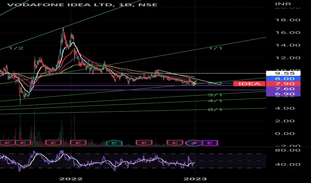The width and height of the screenshot is (311, 183).
Task: Open the magenta E earnings marker
Action: click(x=210, y=143)
